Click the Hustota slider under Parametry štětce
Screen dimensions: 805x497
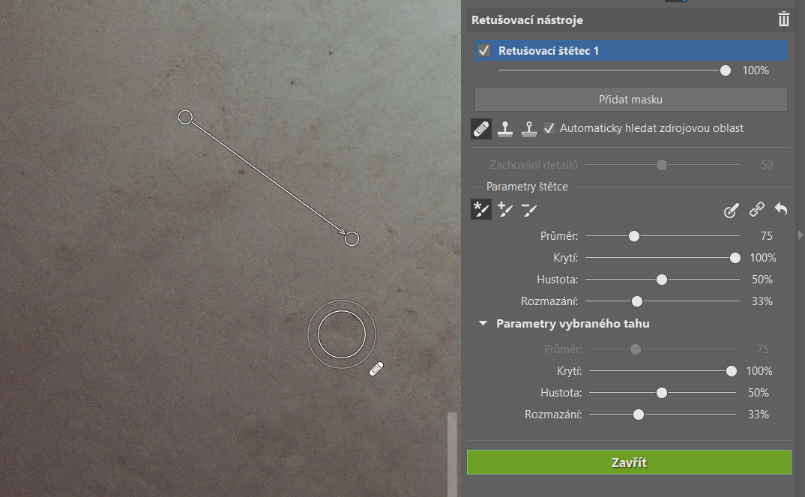[662, 280]
